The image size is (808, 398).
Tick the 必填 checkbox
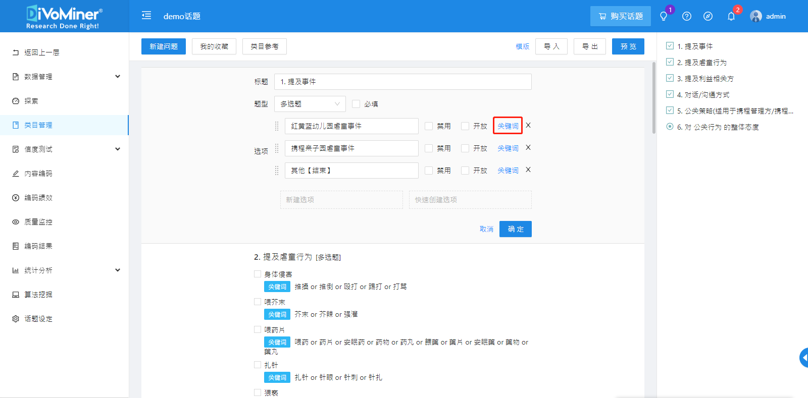pyautogui.click(x=356, y=104)
